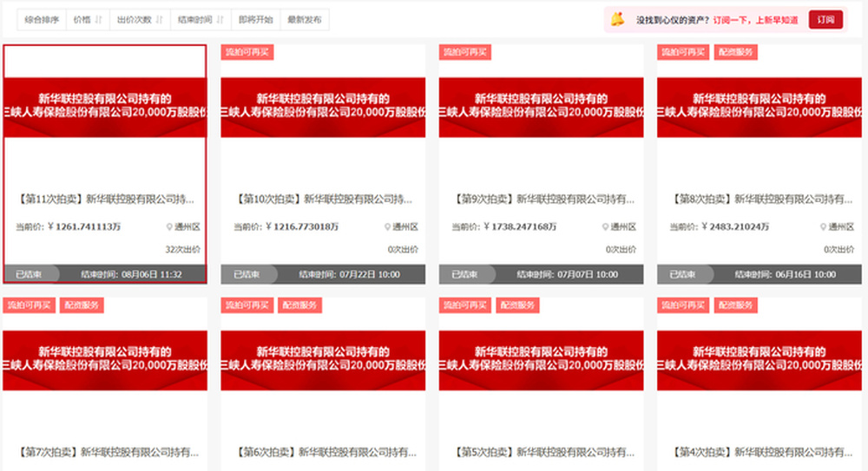Click 结束时间 sort arrows icon

(220, 20)
